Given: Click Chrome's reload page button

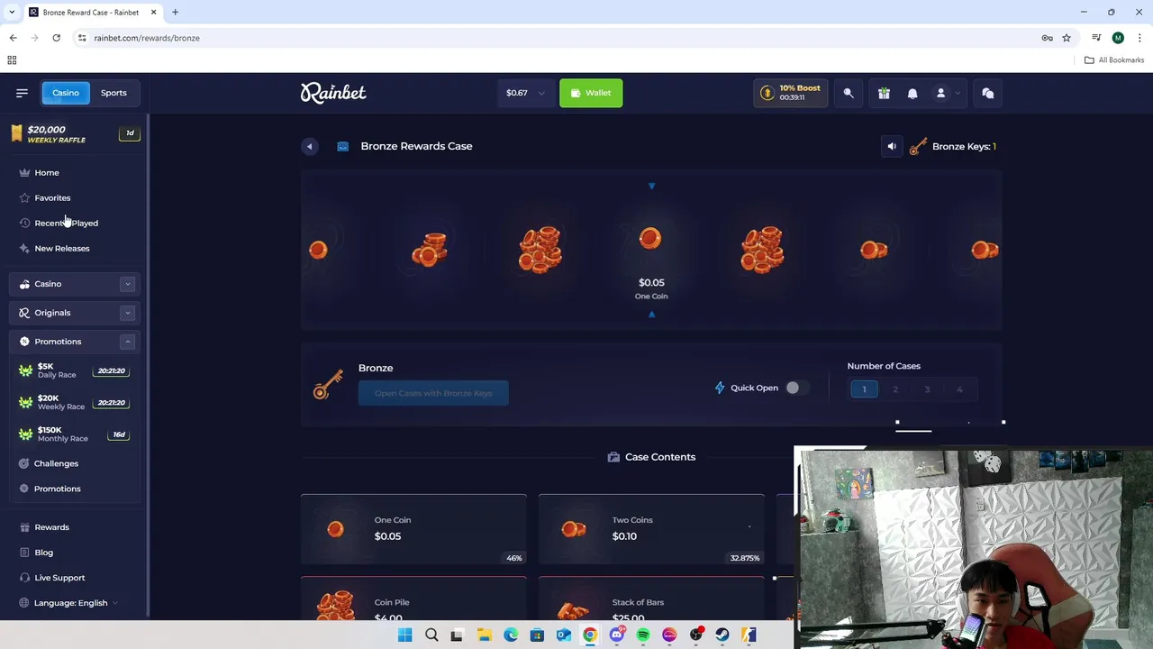Looking at the screenshot, I should pos(56,38).
